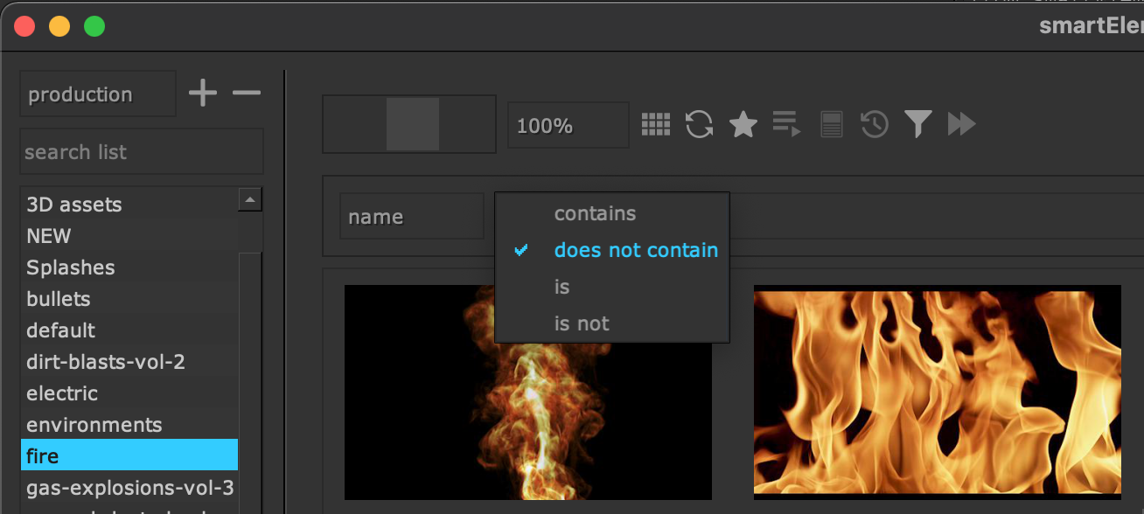
Task: Click the grid view icon
Action: pyautogui.click(x=655, y=125)
